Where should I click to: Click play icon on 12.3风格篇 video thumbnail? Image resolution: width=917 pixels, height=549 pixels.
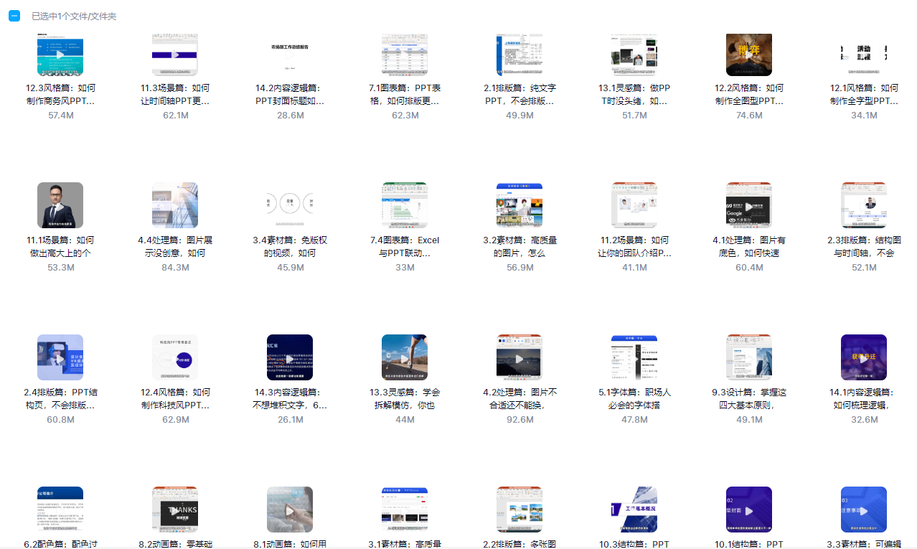click(x=60, y=55)
